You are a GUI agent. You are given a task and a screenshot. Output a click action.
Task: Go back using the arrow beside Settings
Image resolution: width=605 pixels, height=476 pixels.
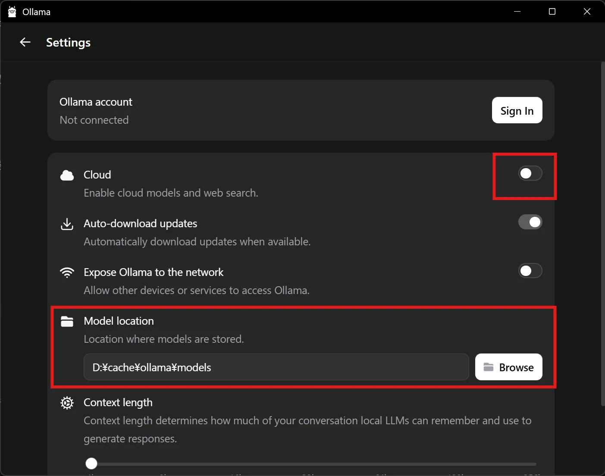coord(25,42)
